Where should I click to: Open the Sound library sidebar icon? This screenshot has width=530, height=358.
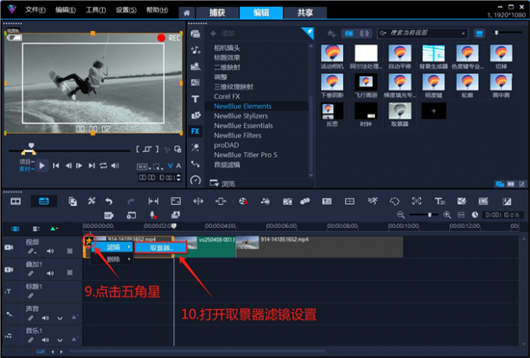(x=196, y=51)
